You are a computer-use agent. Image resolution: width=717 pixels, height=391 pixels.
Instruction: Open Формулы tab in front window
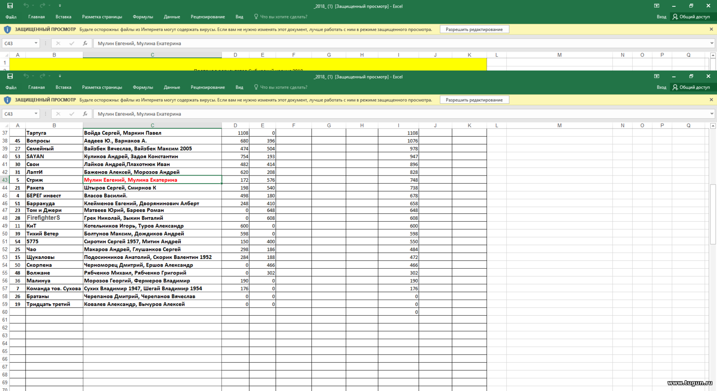[x=143, y=87]
